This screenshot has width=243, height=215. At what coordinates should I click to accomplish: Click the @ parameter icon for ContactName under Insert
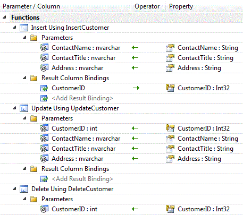click(x=44, y=48)
